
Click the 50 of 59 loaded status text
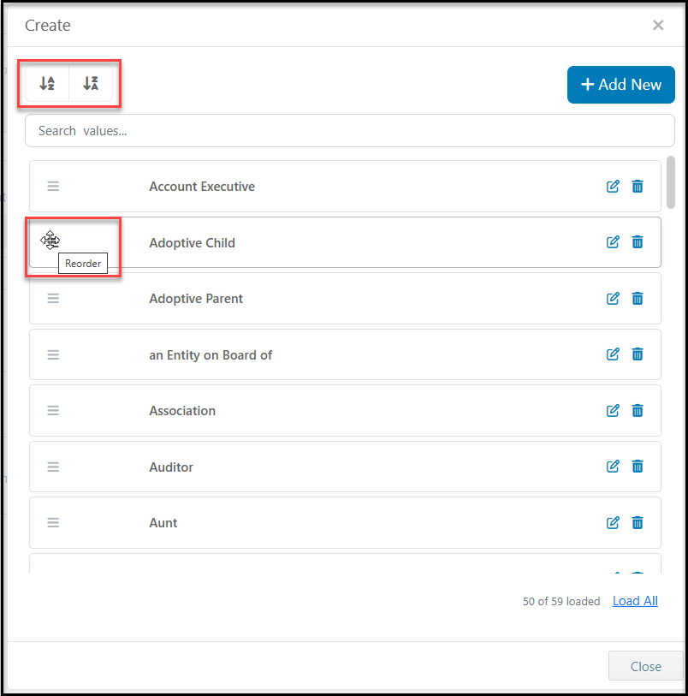tap(561, 602)
